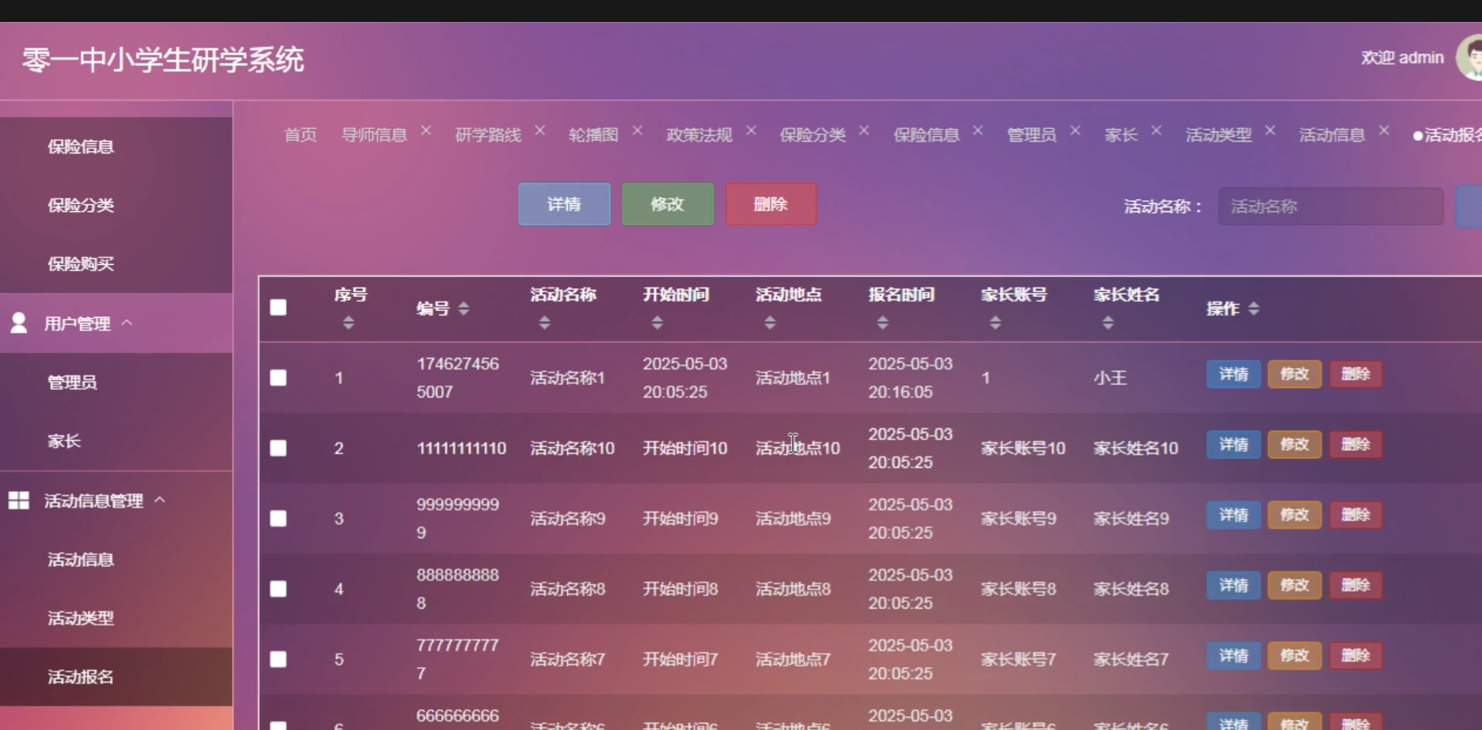Close the 保险分类 tab
The image size is (1482, 730).
click(x=864, y=131)
